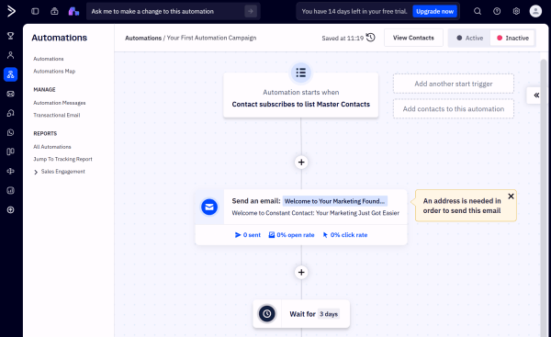Set automation status to Active
This screenshot has height=337, width=551.
pos(469,38)
